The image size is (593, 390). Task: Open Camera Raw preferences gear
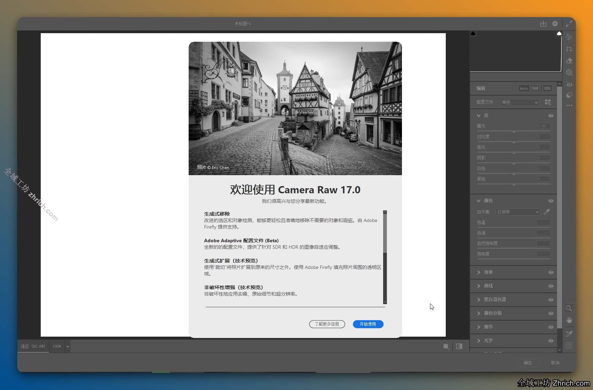[555, 24]
